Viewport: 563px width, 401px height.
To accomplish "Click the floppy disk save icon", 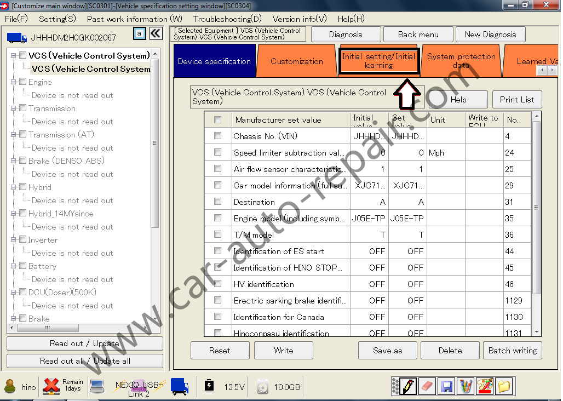I will point(446,386).
